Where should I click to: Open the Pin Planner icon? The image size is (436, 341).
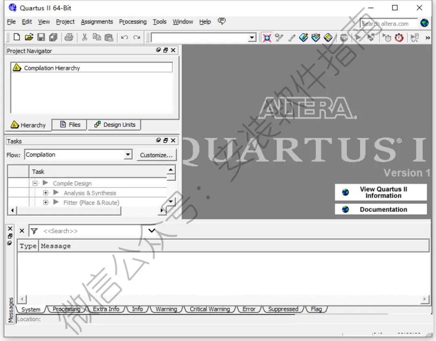click(x=303, y=38)
